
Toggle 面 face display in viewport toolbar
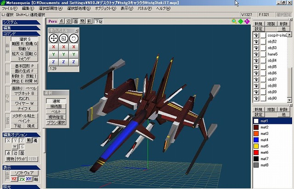point(75,22)
